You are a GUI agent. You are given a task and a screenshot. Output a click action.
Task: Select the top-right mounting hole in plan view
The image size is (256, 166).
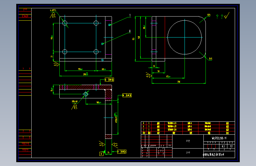(x=96, y=23)
